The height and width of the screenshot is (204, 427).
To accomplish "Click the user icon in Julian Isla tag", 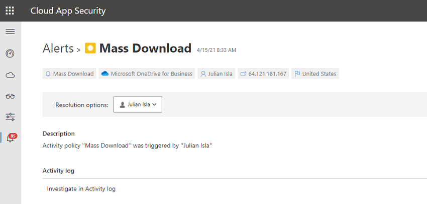I will coord(203,73).
